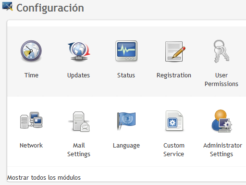This screenshot has height=185, width=246.
Task: Click the Mail Settings text label
Action: click(79, 150)
